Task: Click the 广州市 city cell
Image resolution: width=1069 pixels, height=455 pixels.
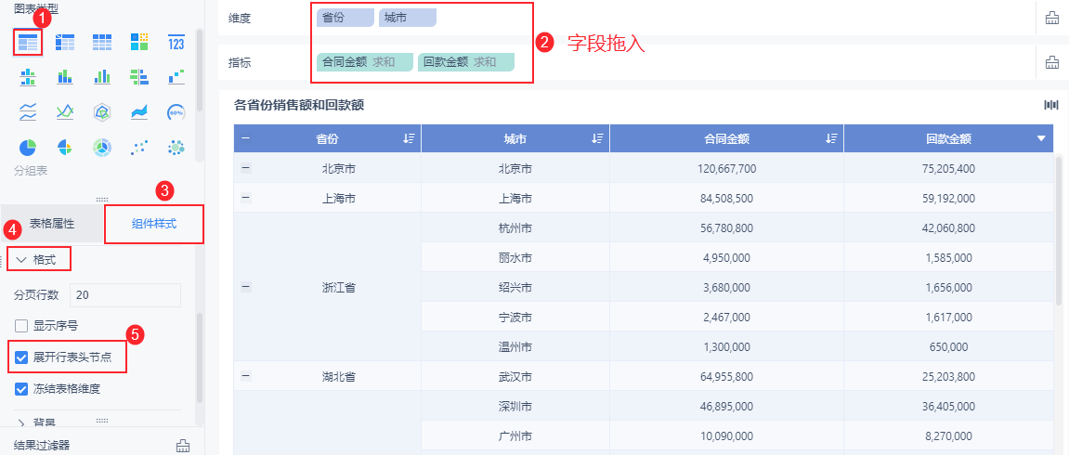Action: tap(515, 435)
